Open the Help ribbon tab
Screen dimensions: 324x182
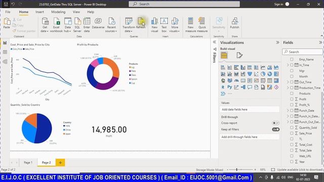(x=91, y=12)
